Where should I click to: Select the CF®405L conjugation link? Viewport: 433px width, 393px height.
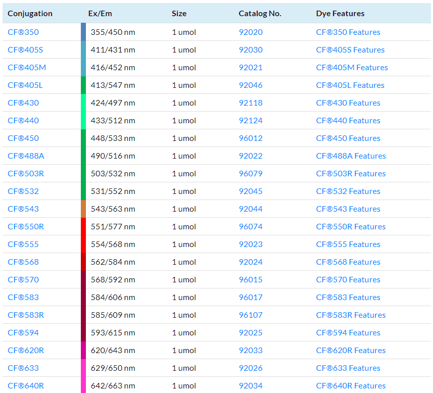pos(25,85)
